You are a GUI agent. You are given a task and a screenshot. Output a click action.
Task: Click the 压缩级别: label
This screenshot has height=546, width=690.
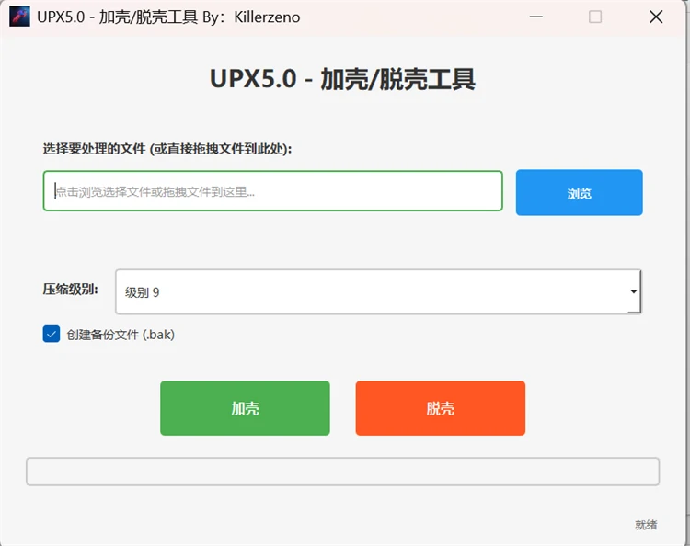point(71,290)
